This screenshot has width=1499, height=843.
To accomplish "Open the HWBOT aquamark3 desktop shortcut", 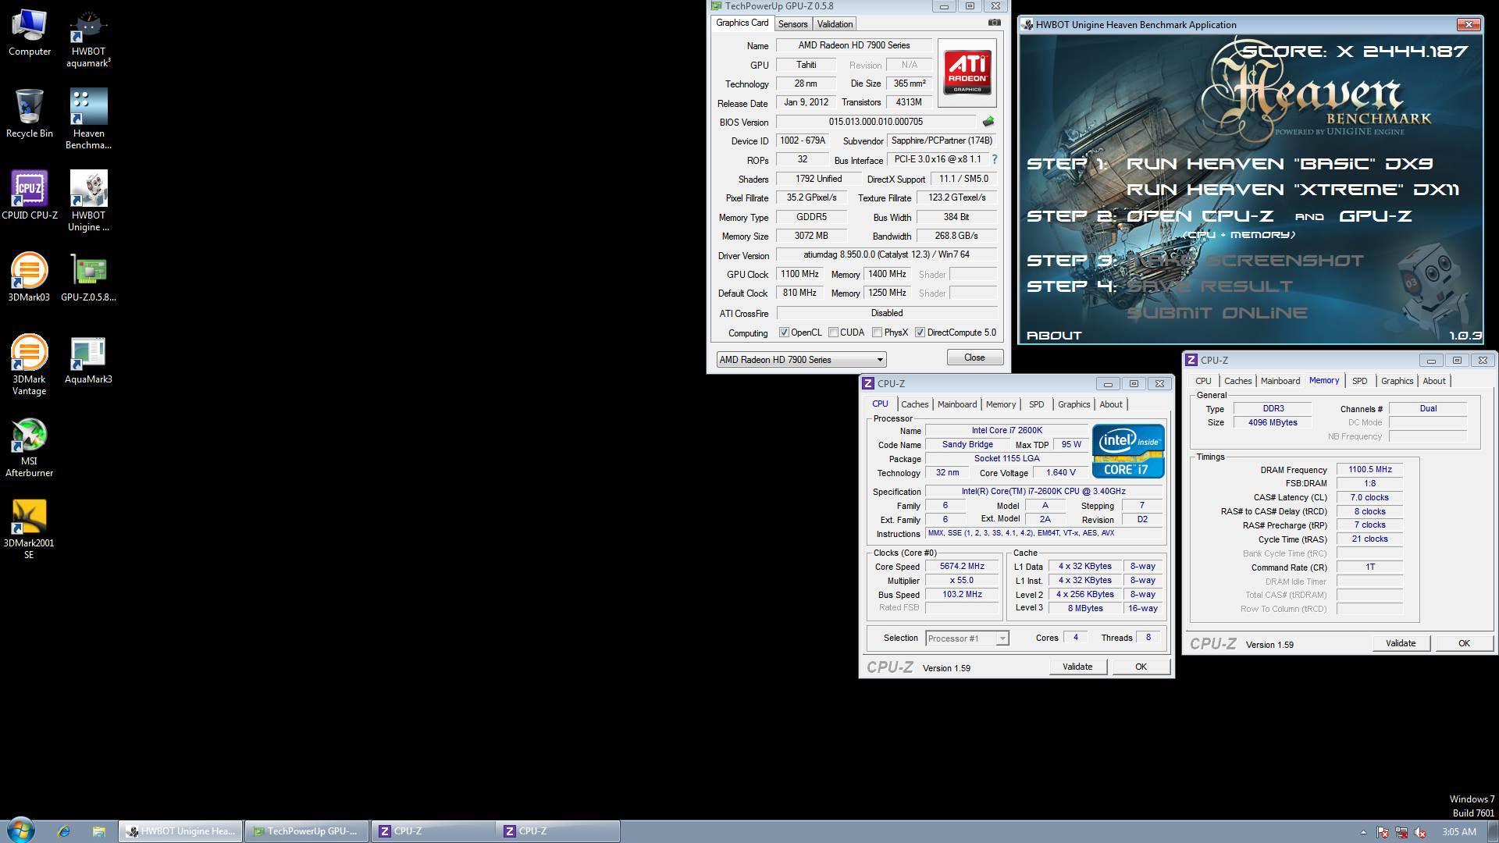I will [88, 38].
